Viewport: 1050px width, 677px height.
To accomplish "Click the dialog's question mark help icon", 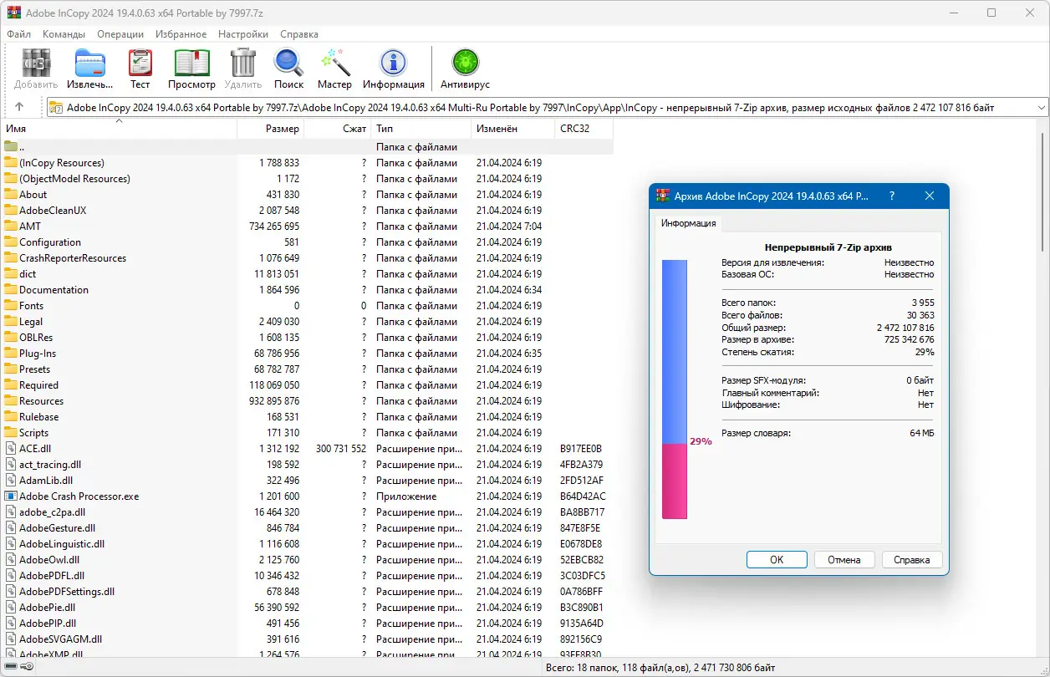I will (891, 196).
